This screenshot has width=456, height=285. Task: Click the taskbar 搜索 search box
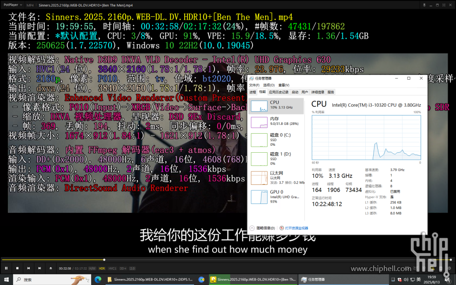click(52, 279)
